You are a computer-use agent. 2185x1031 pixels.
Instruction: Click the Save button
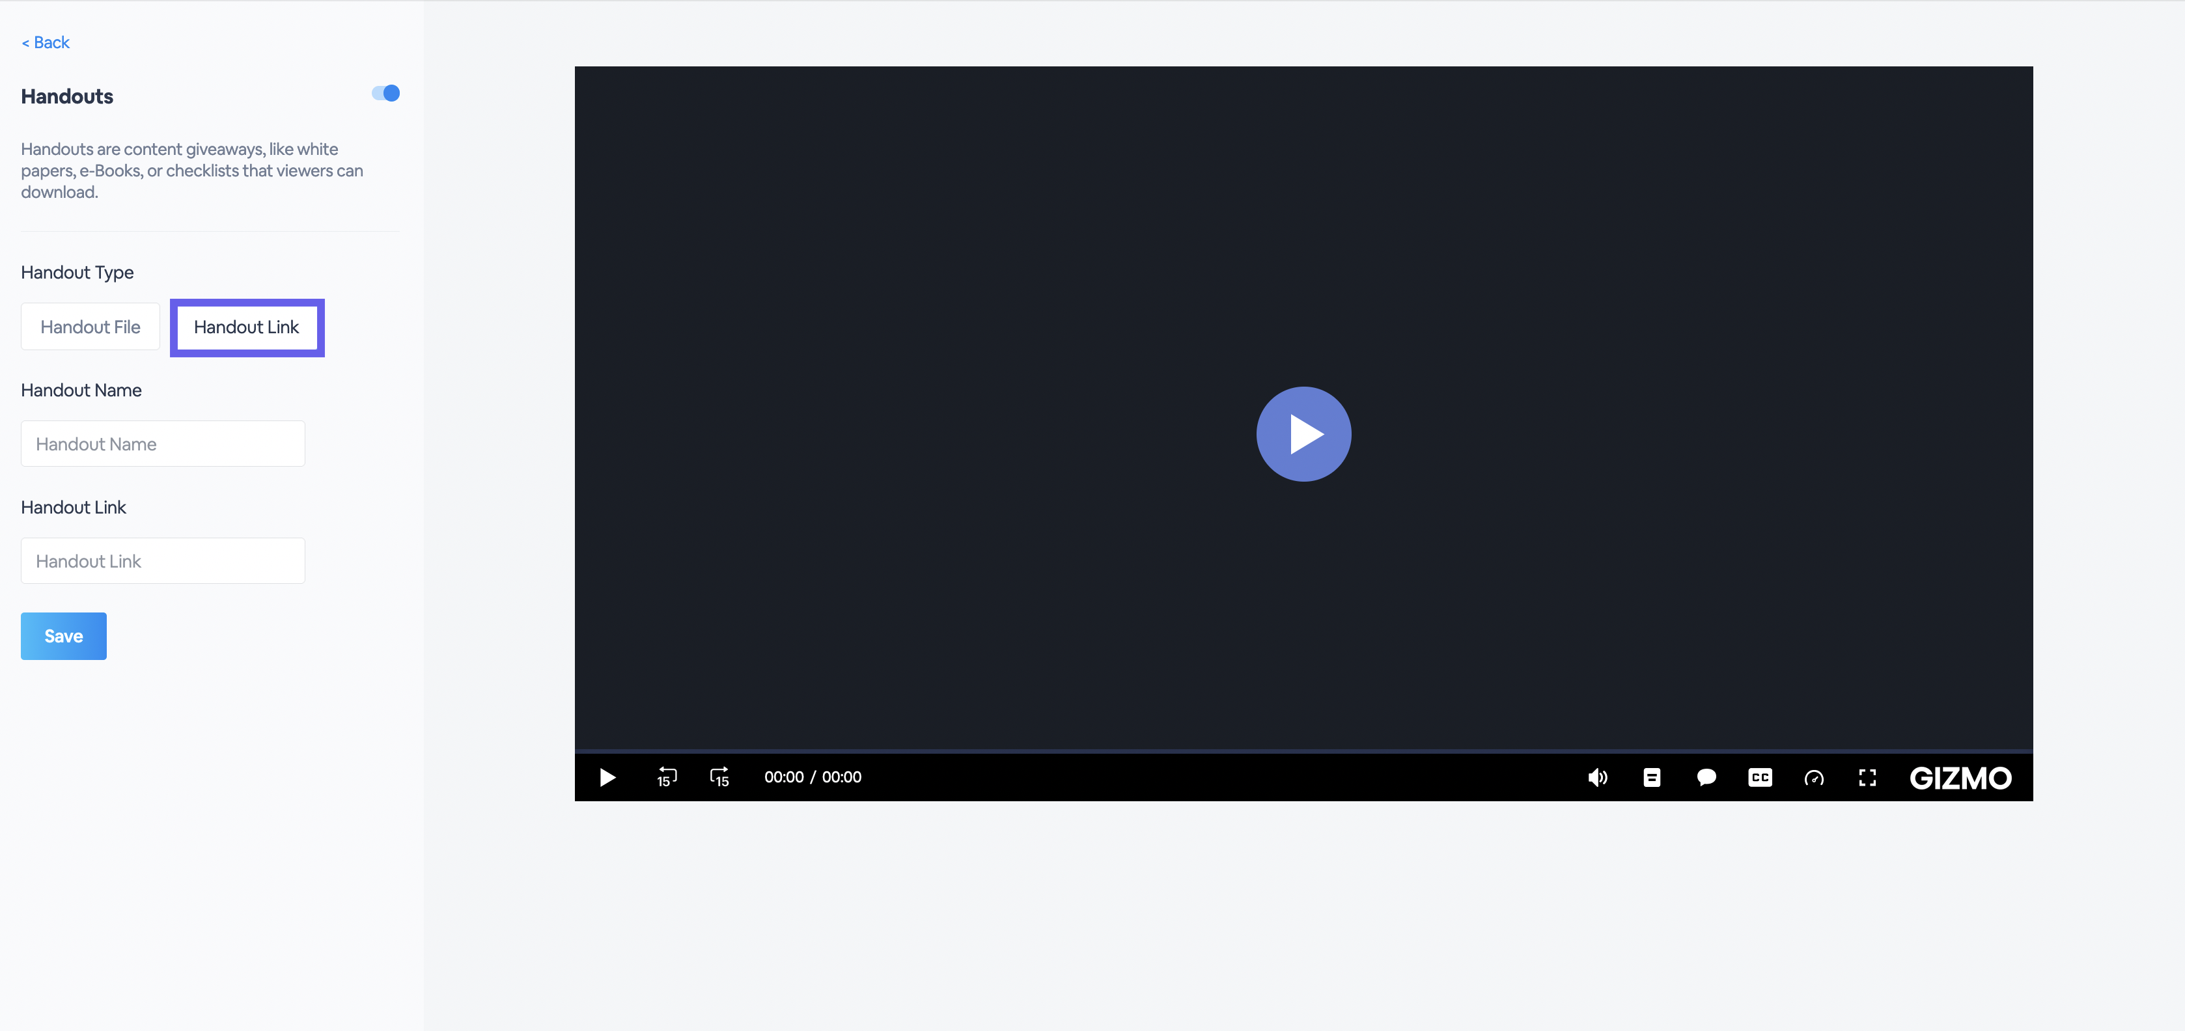64,636
